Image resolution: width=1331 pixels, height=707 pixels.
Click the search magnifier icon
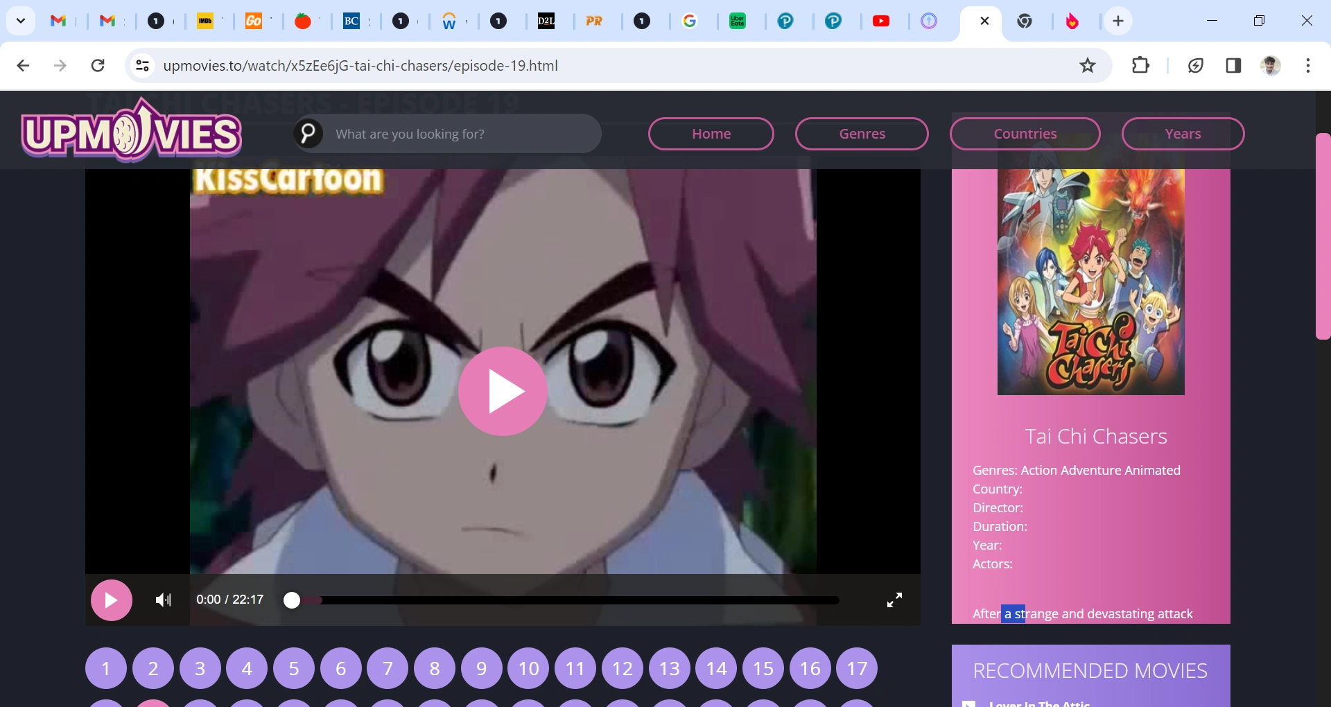point(308,133)
